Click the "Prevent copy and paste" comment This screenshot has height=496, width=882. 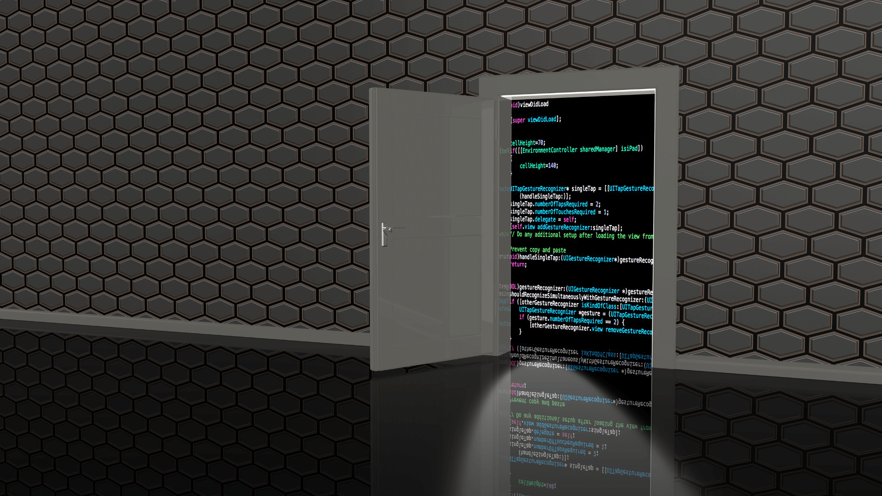[x=538, y=250]
